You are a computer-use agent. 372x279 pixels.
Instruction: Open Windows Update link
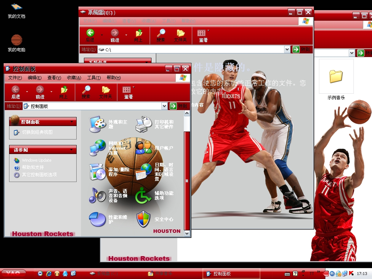tap(37, 160)
